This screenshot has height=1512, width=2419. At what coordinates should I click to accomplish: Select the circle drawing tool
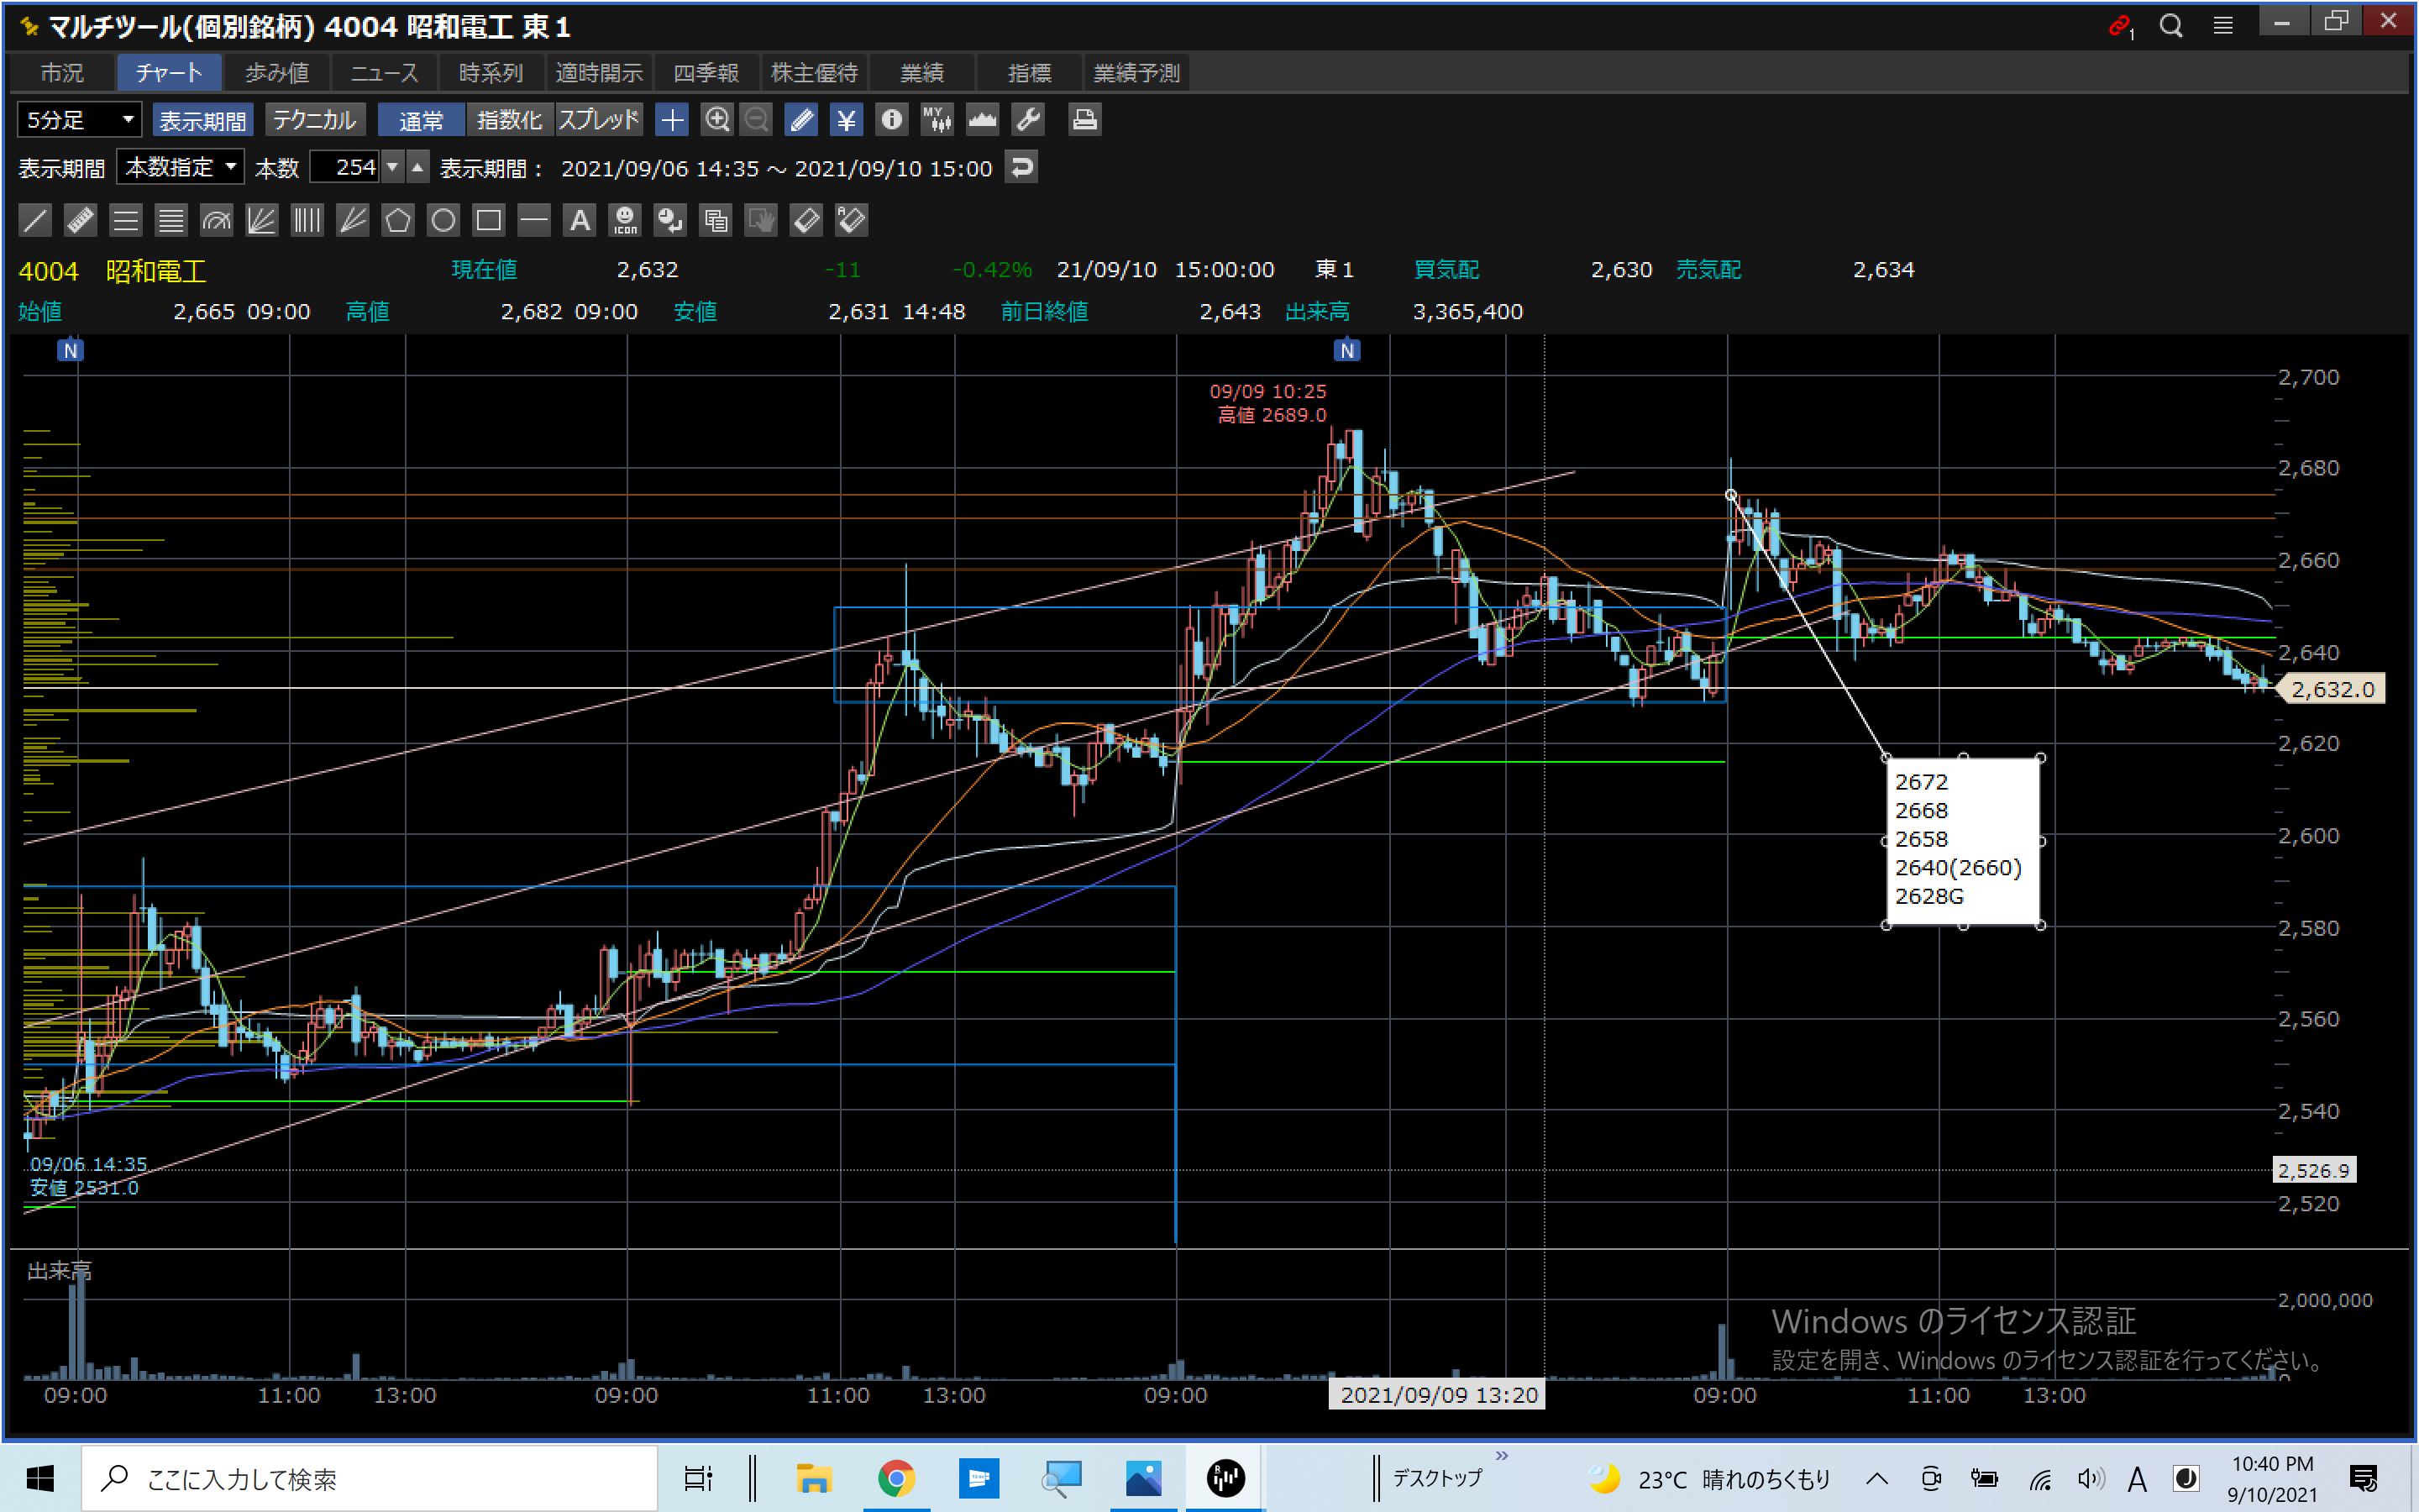click(x=443, y=220)
